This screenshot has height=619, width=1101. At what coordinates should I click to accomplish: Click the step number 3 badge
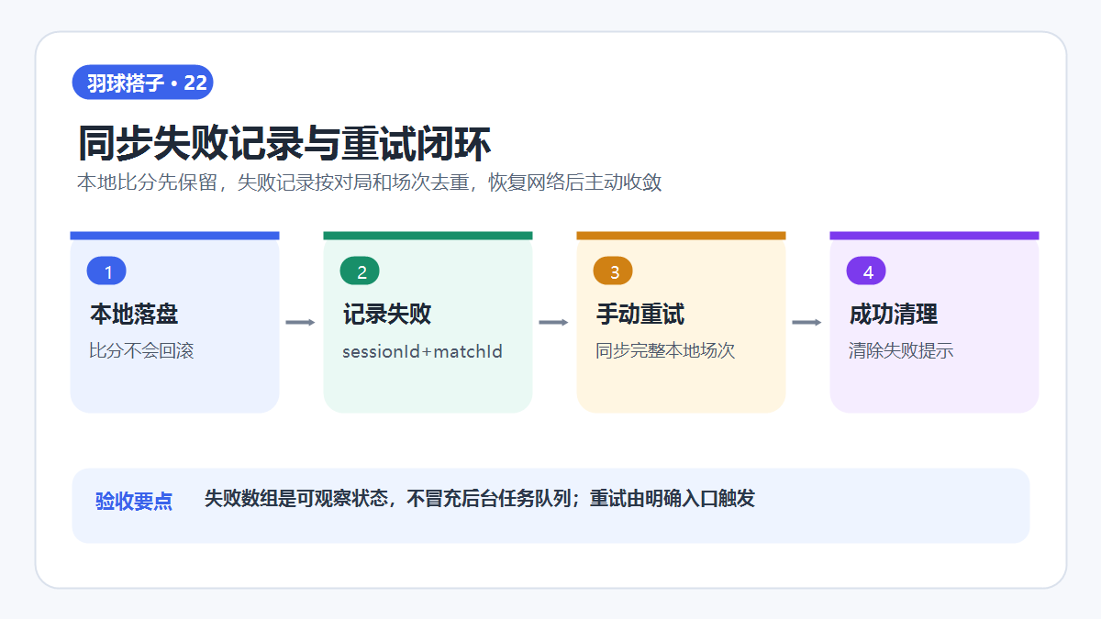click(613, 271)
